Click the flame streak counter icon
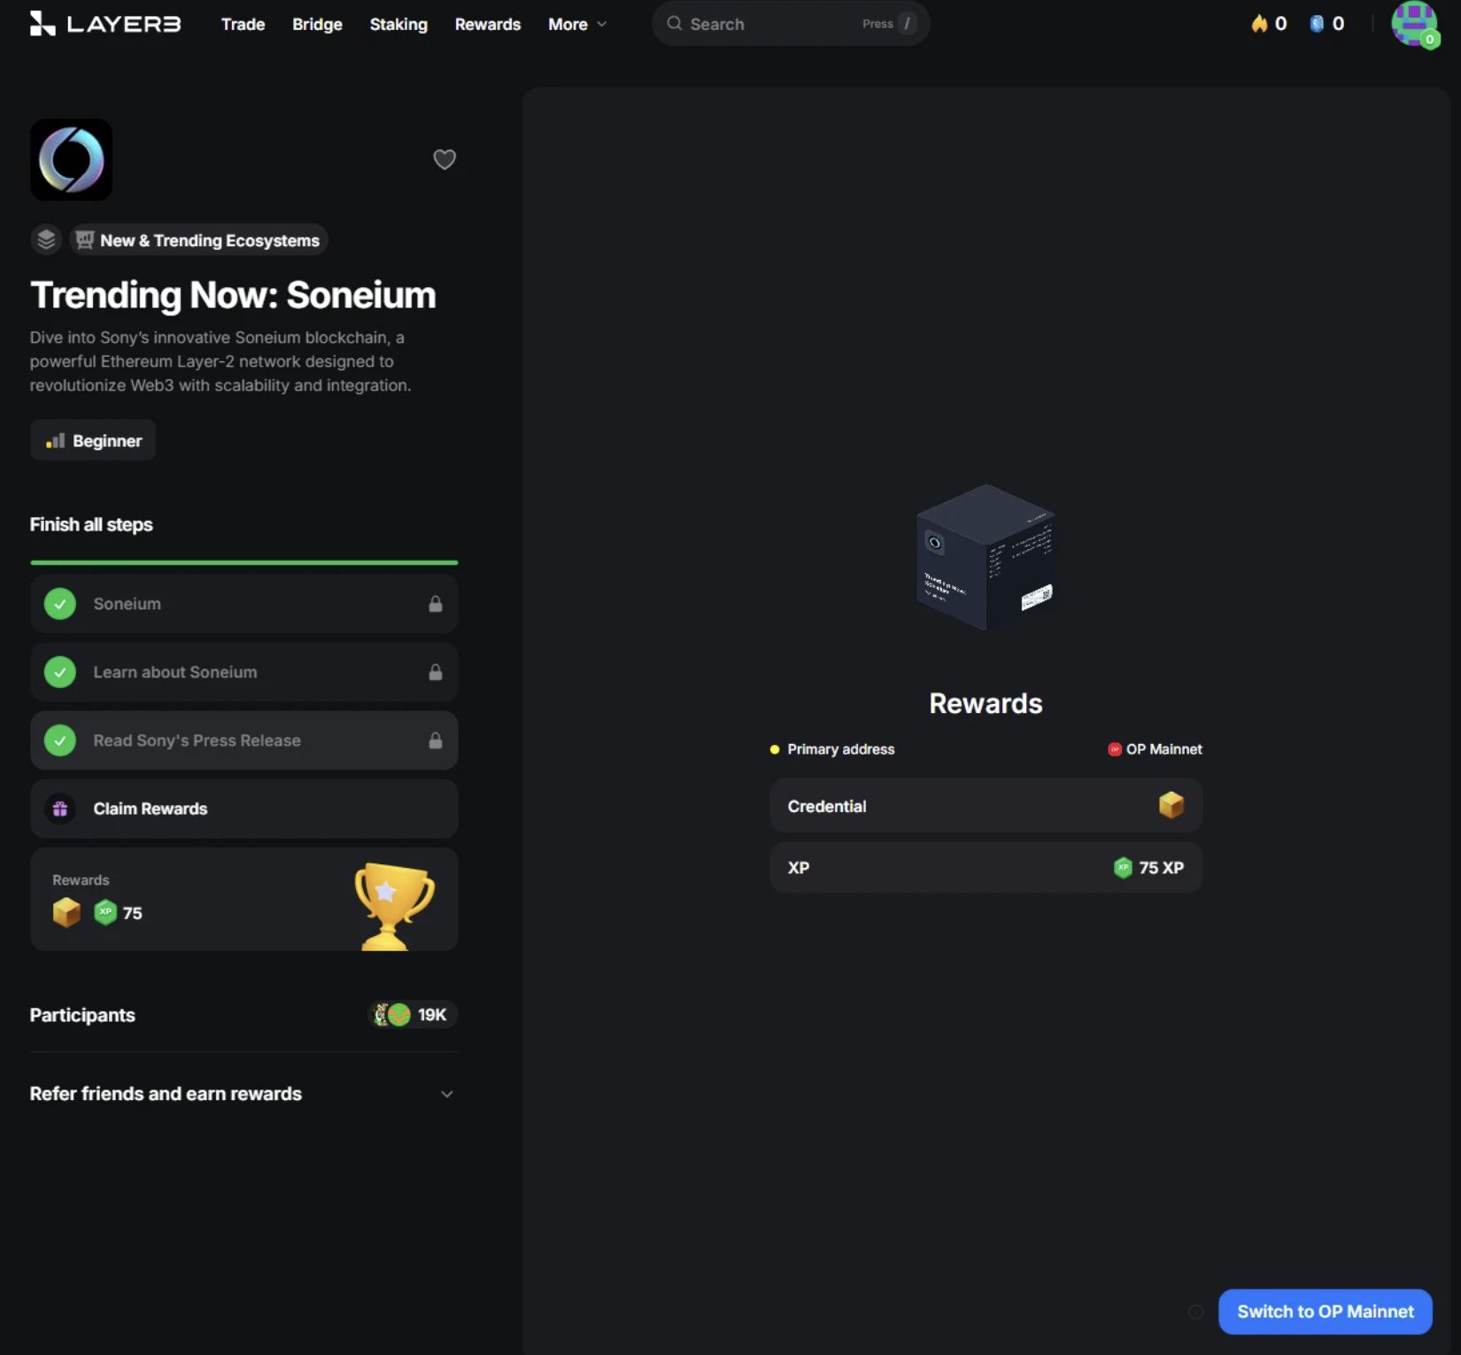This screenshot has width=1461, height=1355. pos(1258,24)
